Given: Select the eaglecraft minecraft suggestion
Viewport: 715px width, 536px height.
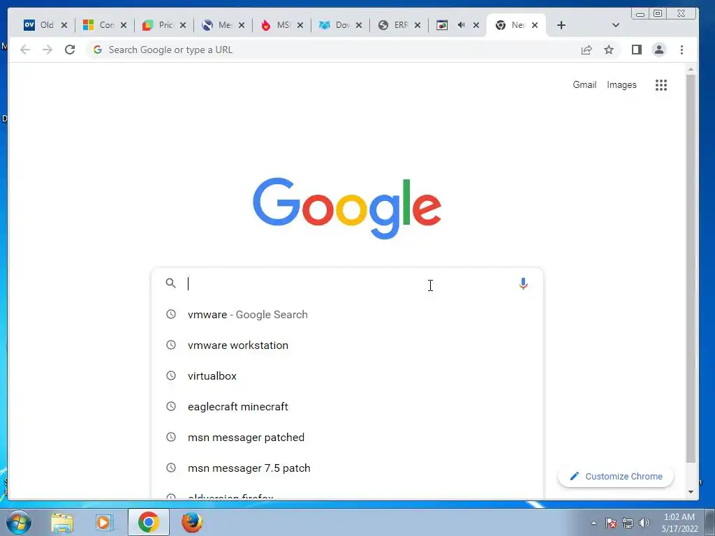Looking at the screenshot, I should (x=346, y=407).
